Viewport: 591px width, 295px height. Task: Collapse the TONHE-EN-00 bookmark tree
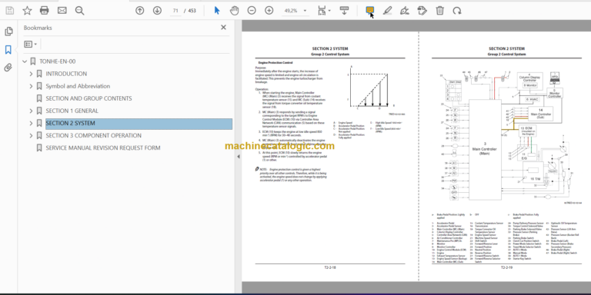25,61
